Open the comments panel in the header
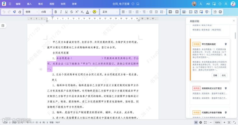Image resolution: width=238 pixels, height=125 pixels. click(x=214, y=4)
